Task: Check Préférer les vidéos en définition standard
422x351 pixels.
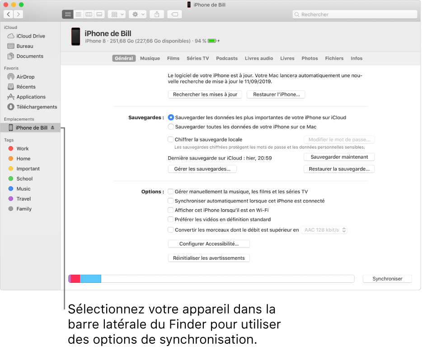Action: [170, 220]
